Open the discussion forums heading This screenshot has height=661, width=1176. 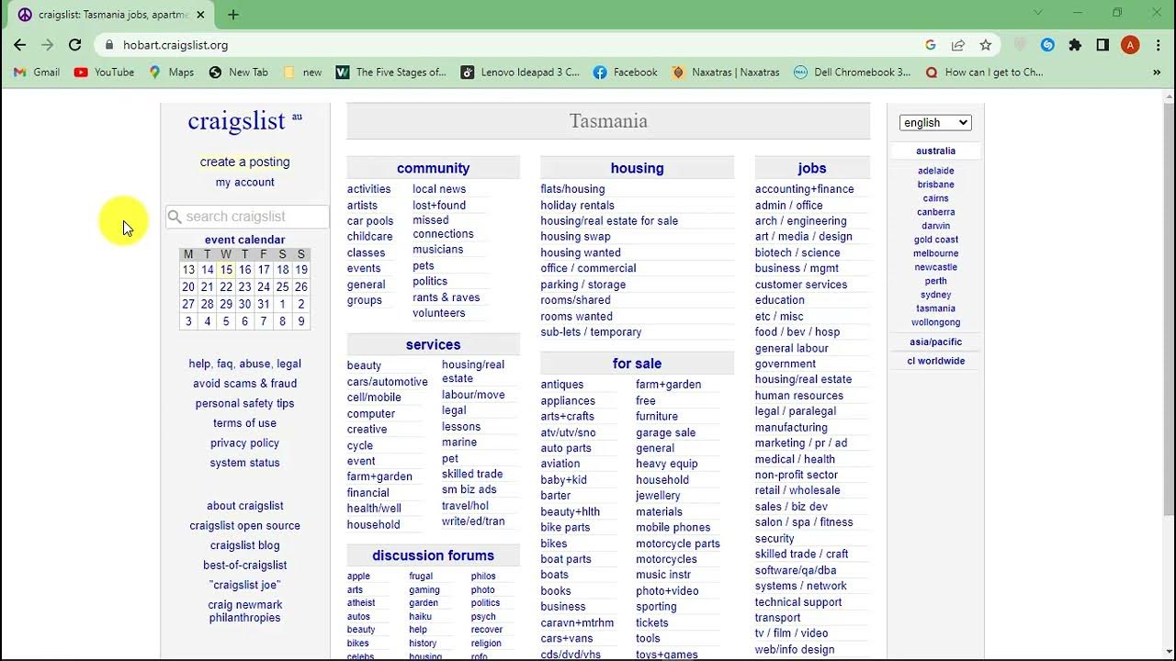[433, 555]
